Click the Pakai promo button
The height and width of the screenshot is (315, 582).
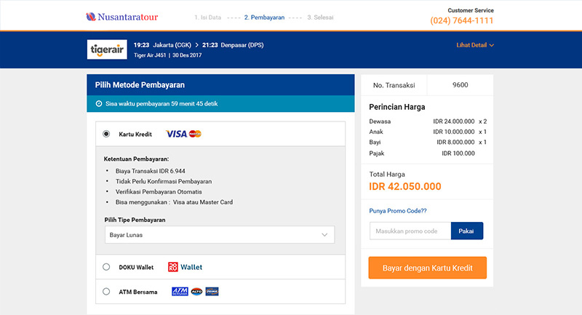(x=467, y=231)
